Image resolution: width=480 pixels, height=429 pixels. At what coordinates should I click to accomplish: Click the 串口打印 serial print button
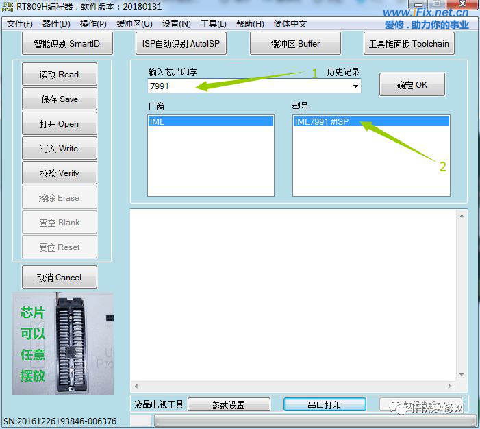(325, 404)
